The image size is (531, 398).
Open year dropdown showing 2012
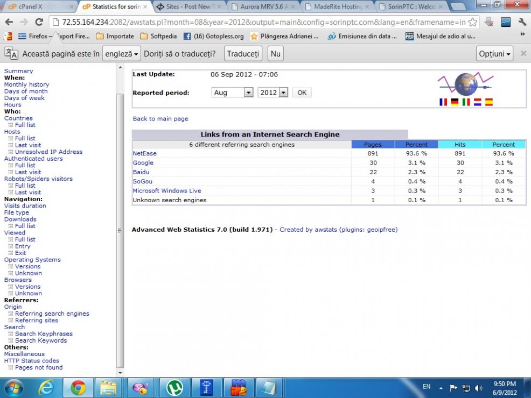tap(273, 93)
